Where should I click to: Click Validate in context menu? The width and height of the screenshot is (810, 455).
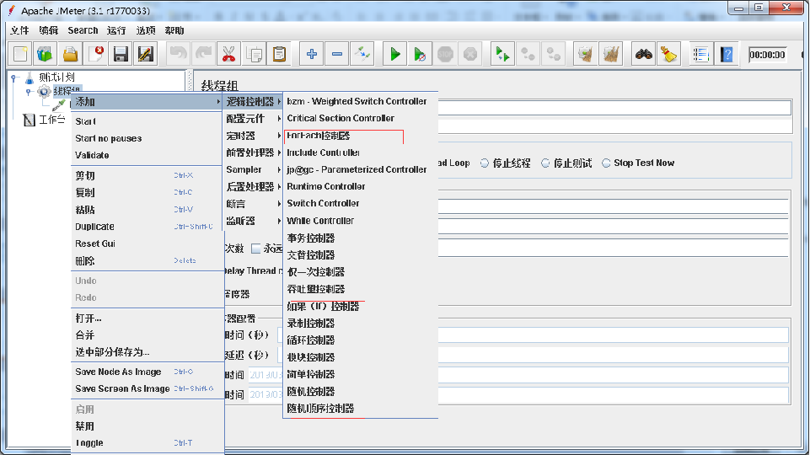click(x=147, y=155)
